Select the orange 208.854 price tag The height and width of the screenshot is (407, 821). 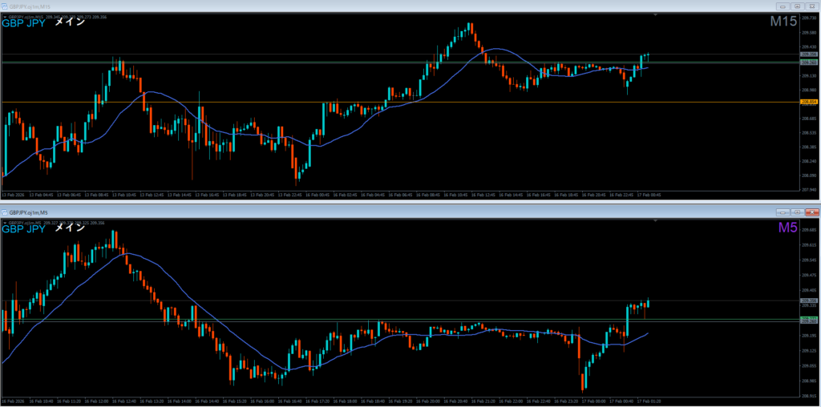point(809,102)
